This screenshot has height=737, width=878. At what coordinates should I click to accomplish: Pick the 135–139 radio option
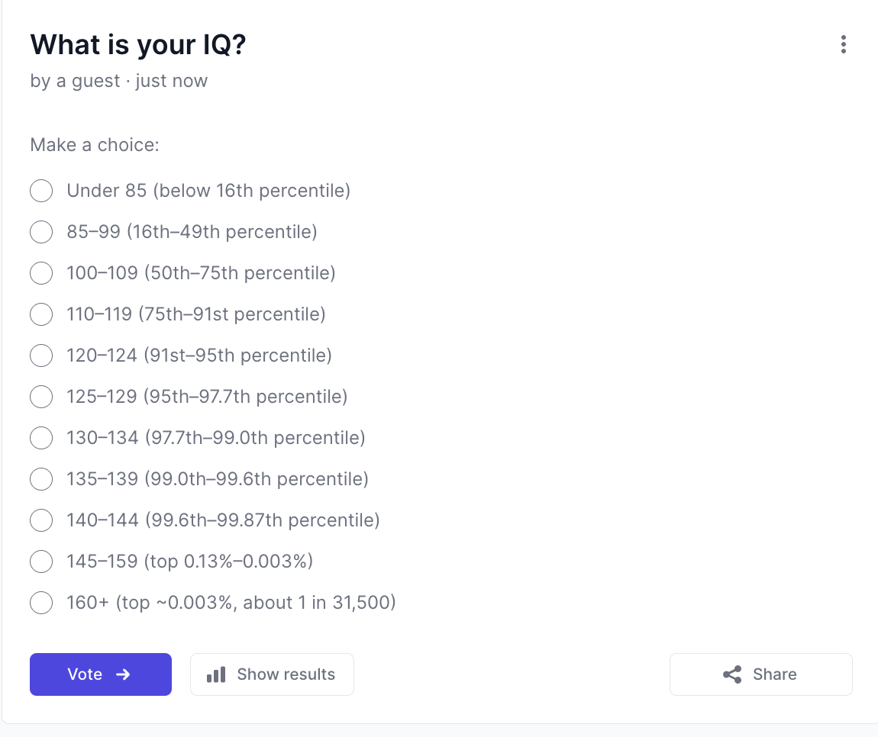tap(41, 479)
